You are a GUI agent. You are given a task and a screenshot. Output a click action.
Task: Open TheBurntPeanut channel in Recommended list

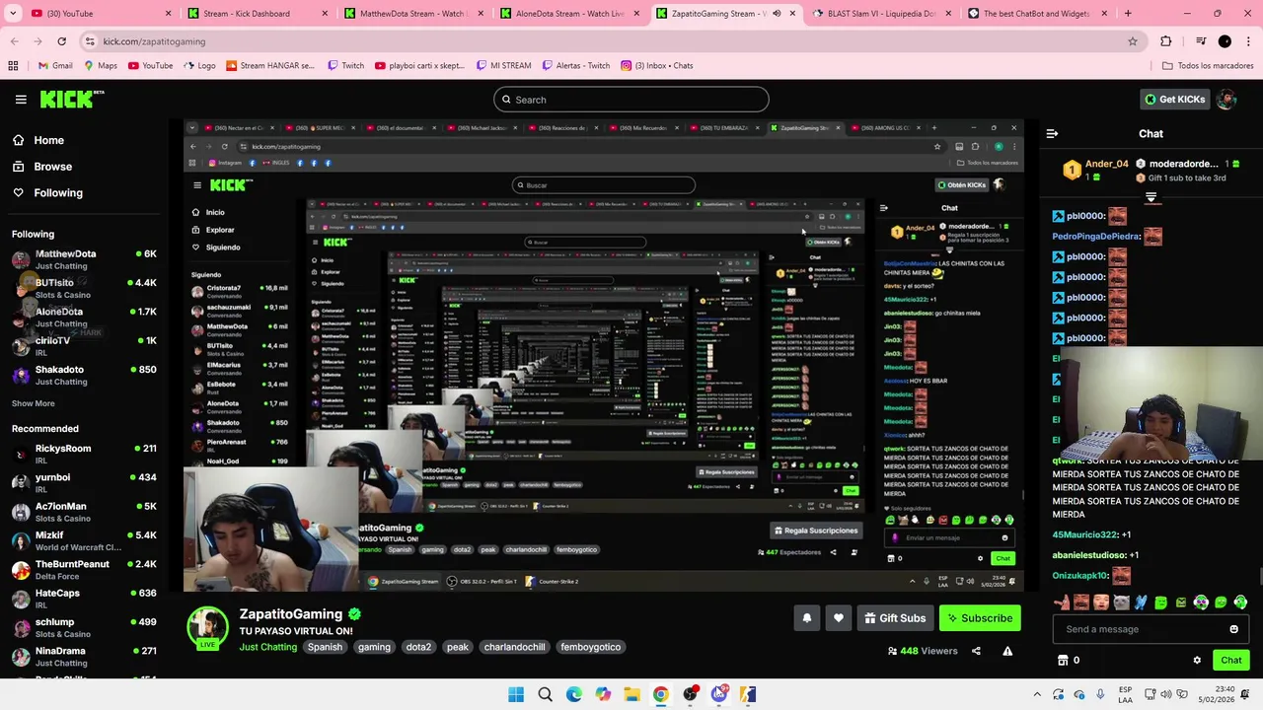pos(84,570)
